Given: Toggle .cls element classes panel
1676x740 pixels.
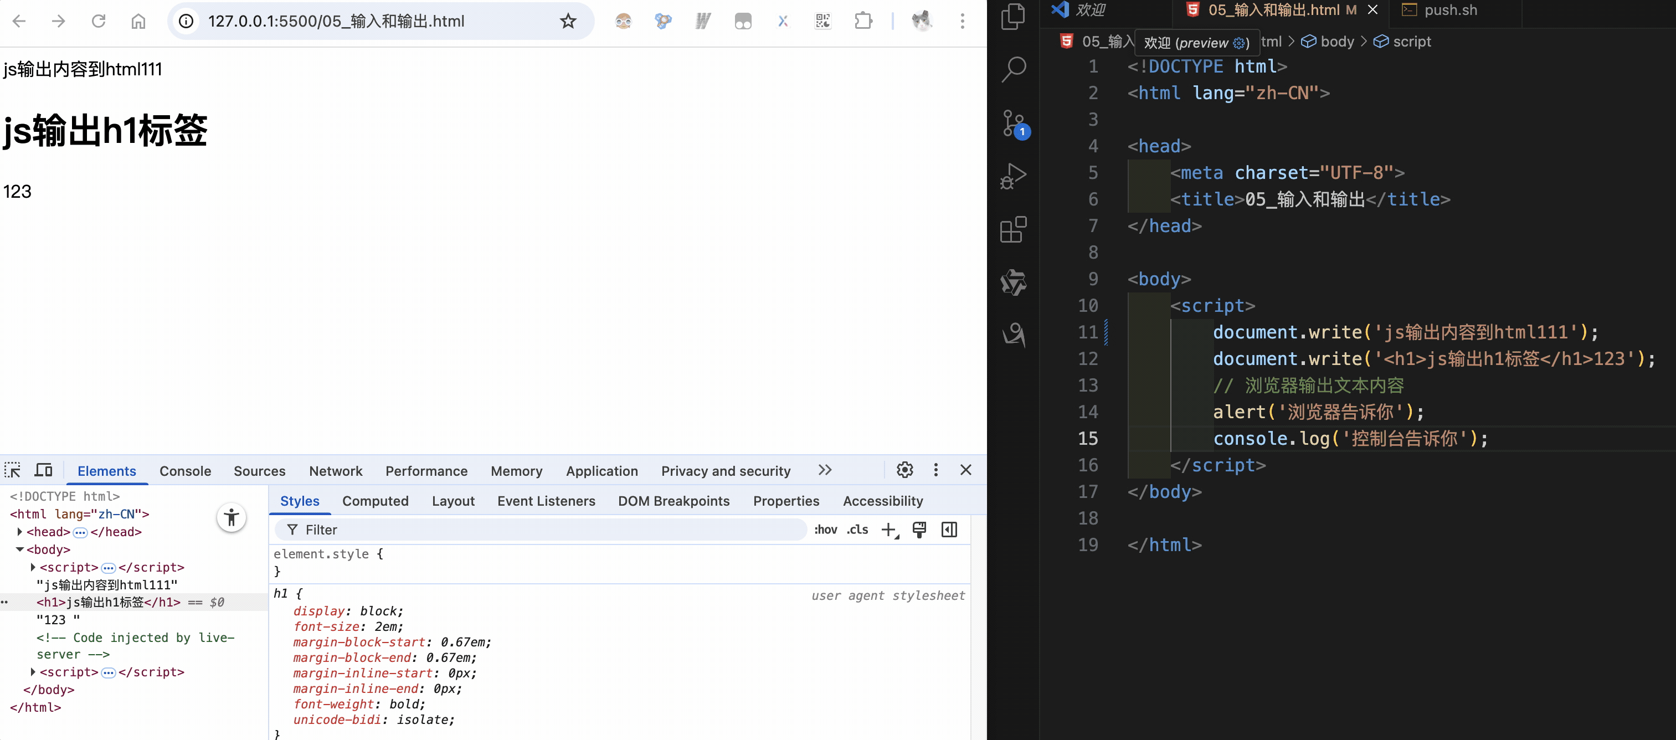Looking at the screenshot, I should pyautogui.click(x=857, y=530).
